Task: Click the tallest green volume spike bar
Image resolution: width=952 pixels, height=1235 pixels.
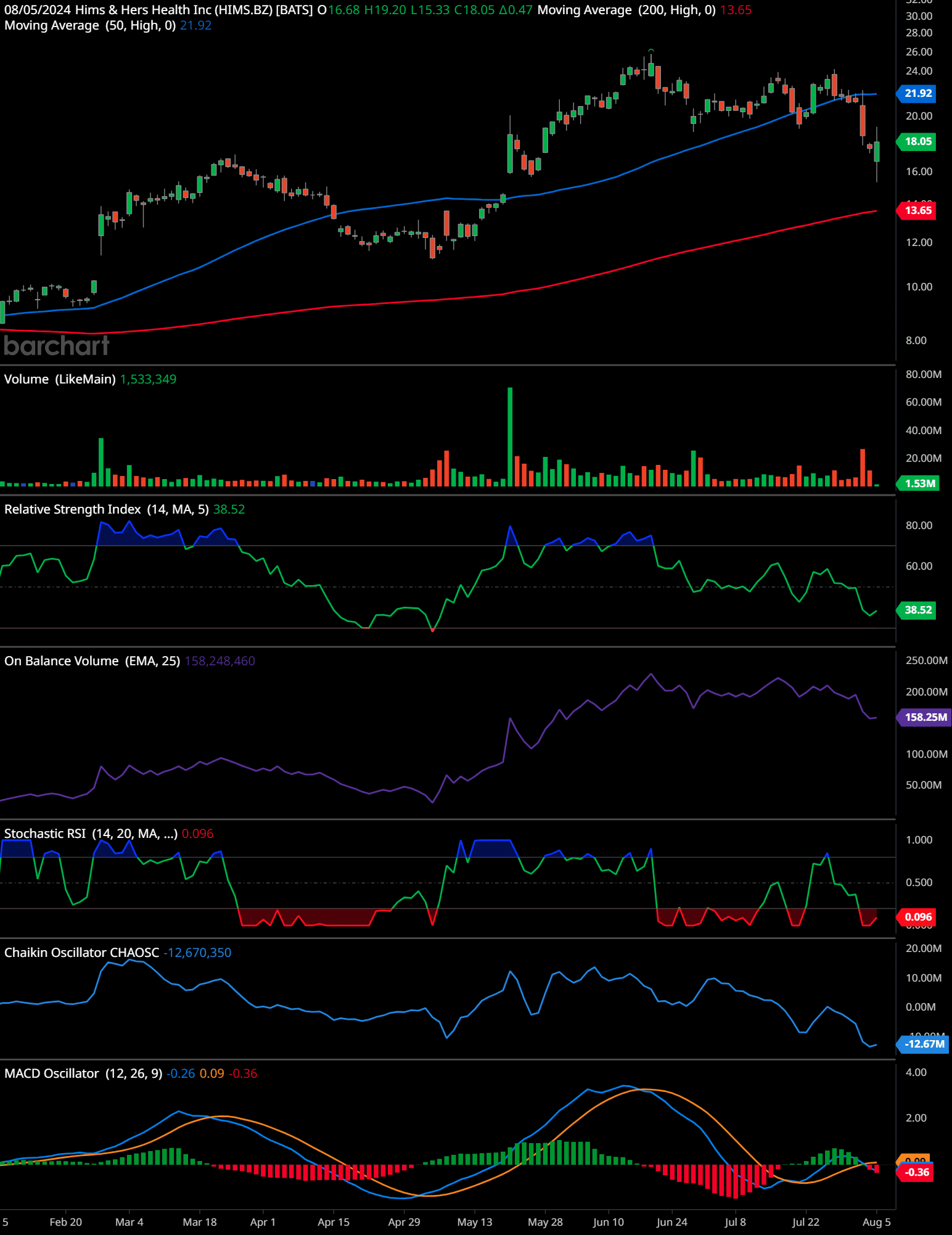Action: pyautogui.click(x=510, y=437)
